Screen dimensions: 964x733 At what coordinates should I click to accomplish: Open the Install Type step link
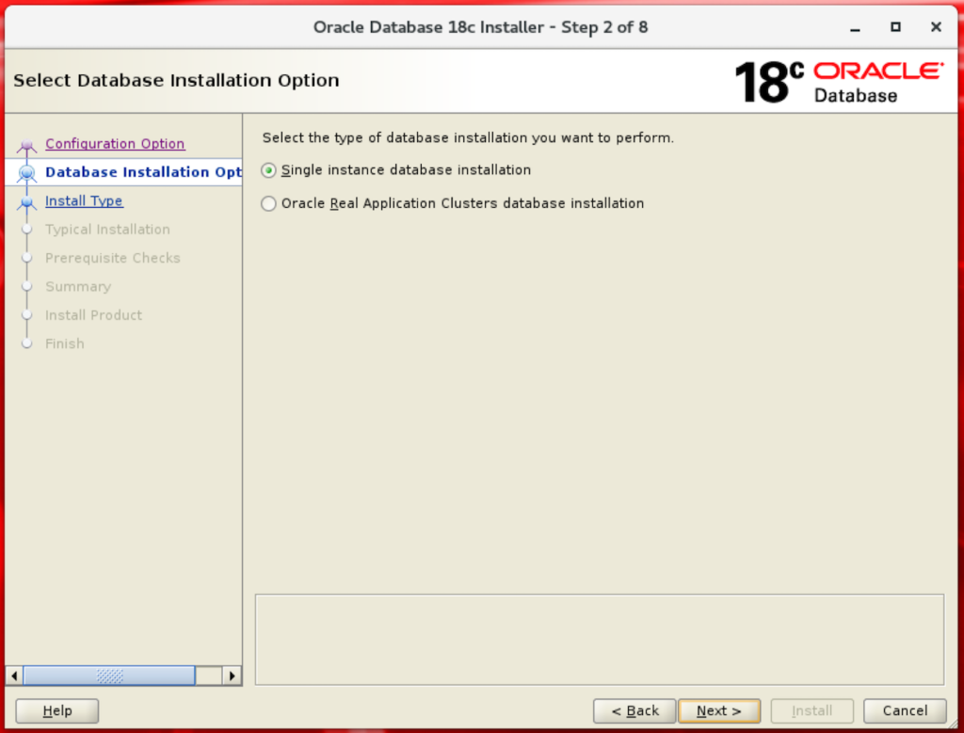(x=84, y=201)
